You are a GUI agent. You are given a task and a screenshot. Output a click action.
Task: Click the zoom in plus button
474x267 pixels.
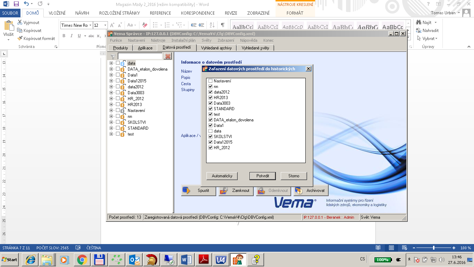(x=454, y=248)
